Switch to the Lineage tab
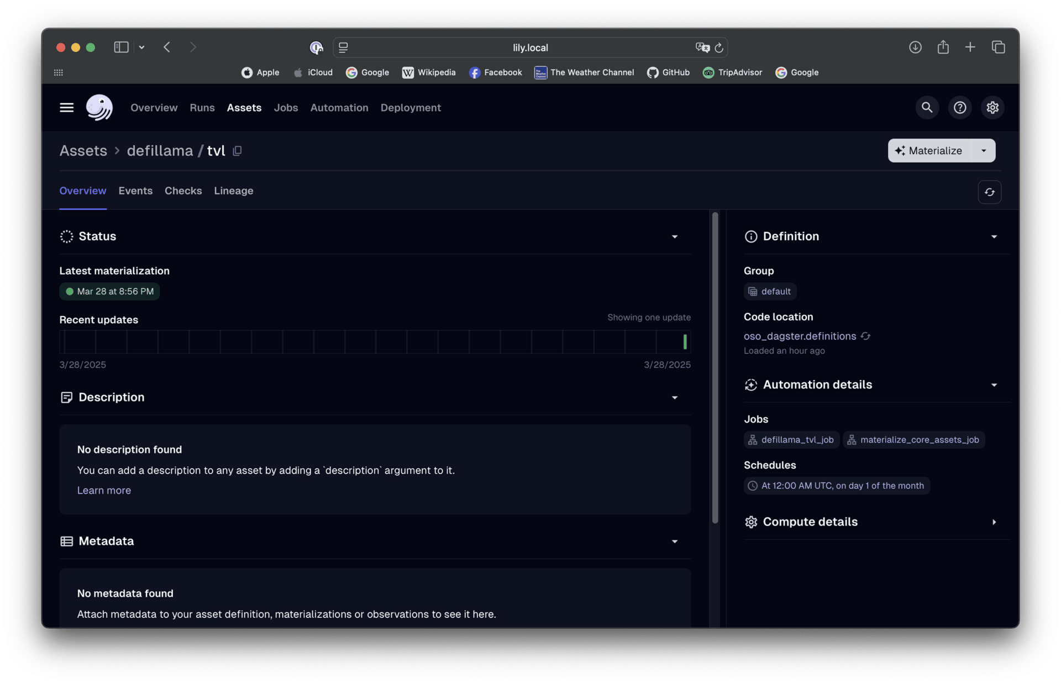Viewport: 1061px width, 683px height. (x=233, y=191)
